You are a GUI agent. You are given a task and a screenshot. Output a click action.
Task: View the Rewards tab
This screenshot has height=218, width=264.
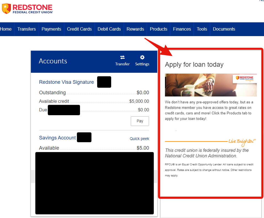pyautogui.click(x=135, y=29)
